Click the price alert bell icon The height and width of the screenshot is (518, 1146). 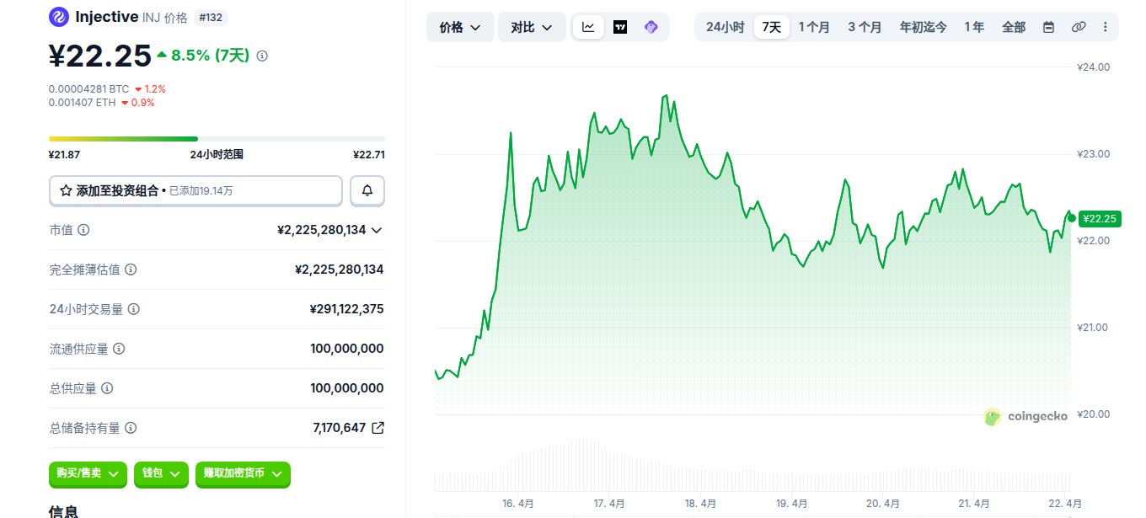[x=367, y=190]
